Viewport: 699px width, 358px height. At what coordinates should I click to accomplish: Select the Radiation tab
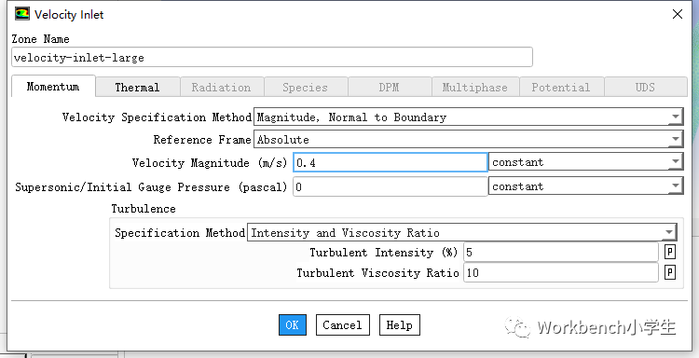(x=221, y=88)
